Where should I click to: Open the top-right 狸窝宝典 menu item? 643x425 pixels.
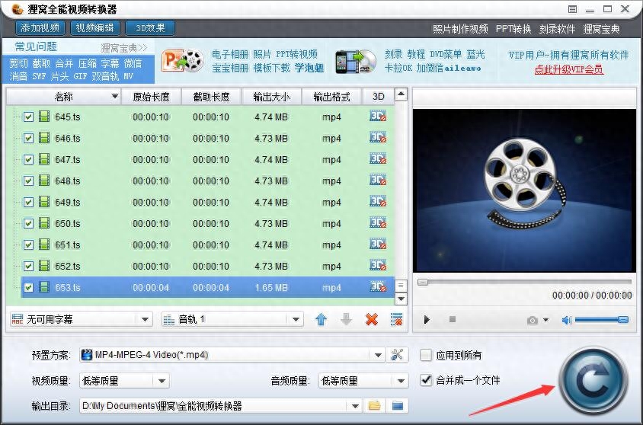601,29
